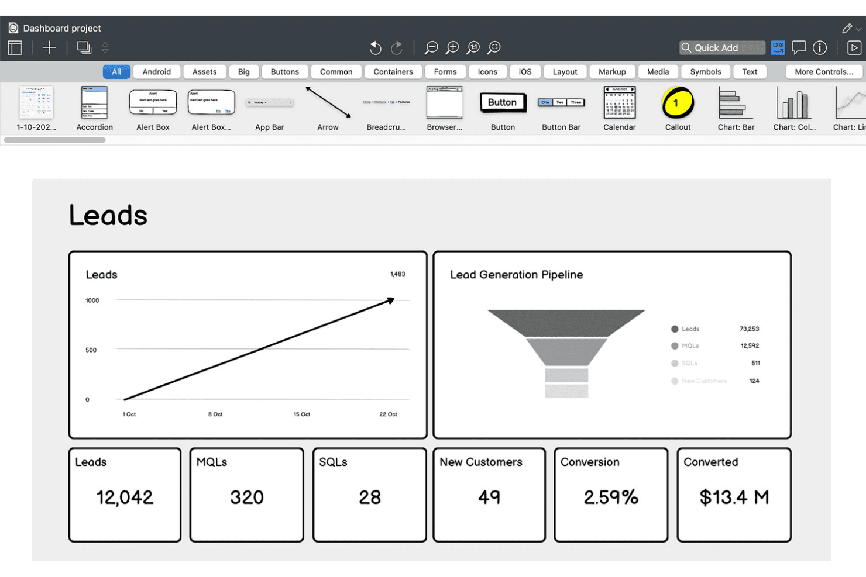Zoom out with the minus magnifier

click(x=431, y=48)
